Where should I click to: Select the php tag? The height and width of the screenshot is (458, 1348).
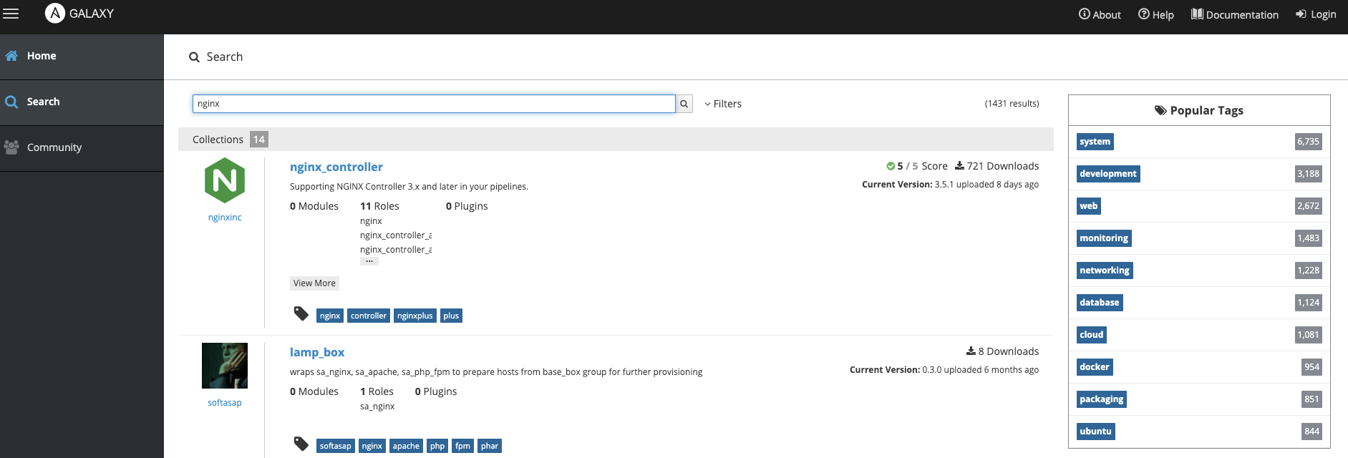(437, 446)
